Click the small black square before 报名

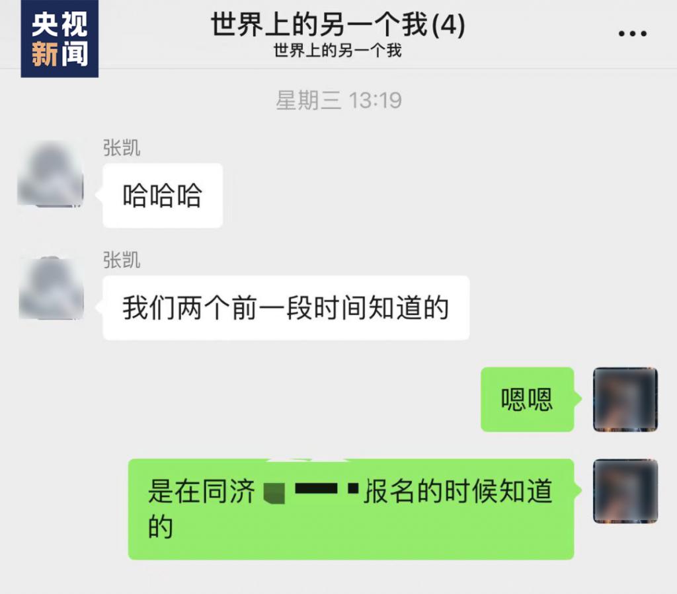pos(353,488)
